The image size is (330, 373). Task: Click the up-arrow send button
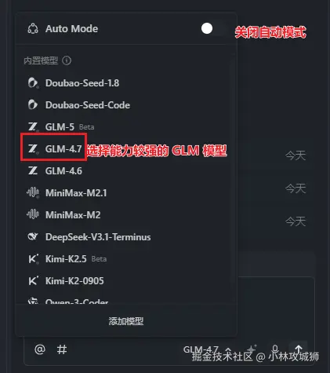click(x=299, y=349)
